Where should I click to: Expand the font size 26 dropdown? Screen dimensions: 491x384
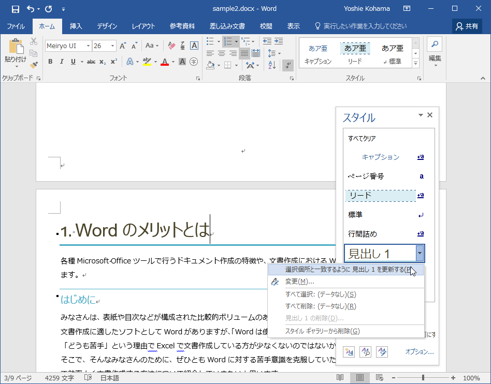(112, 46)
